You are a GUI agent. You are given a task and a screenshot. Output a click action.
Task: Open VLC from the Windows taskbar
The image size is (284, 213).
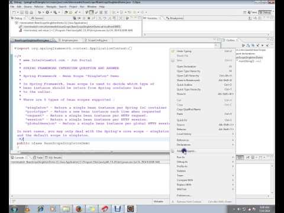(x=27, y=209)
